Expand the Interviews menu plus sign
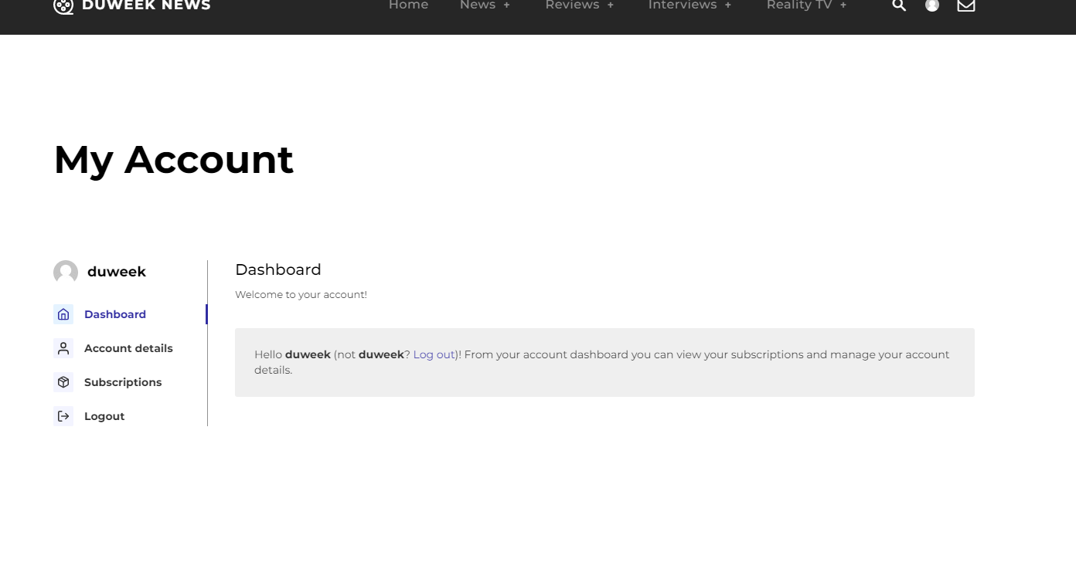 pos(728,5)
